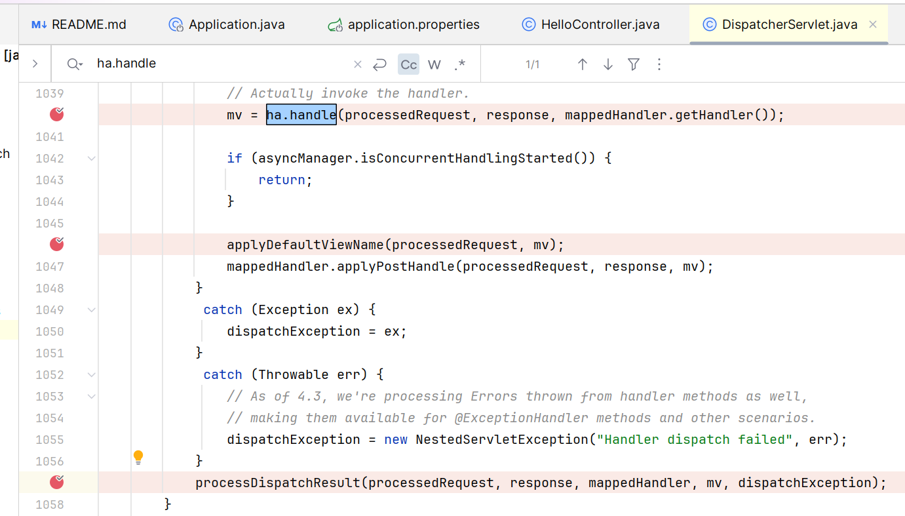The image size is (905, 516).
Task: Click into the ha.handle search field
Action: click(223, 64)
